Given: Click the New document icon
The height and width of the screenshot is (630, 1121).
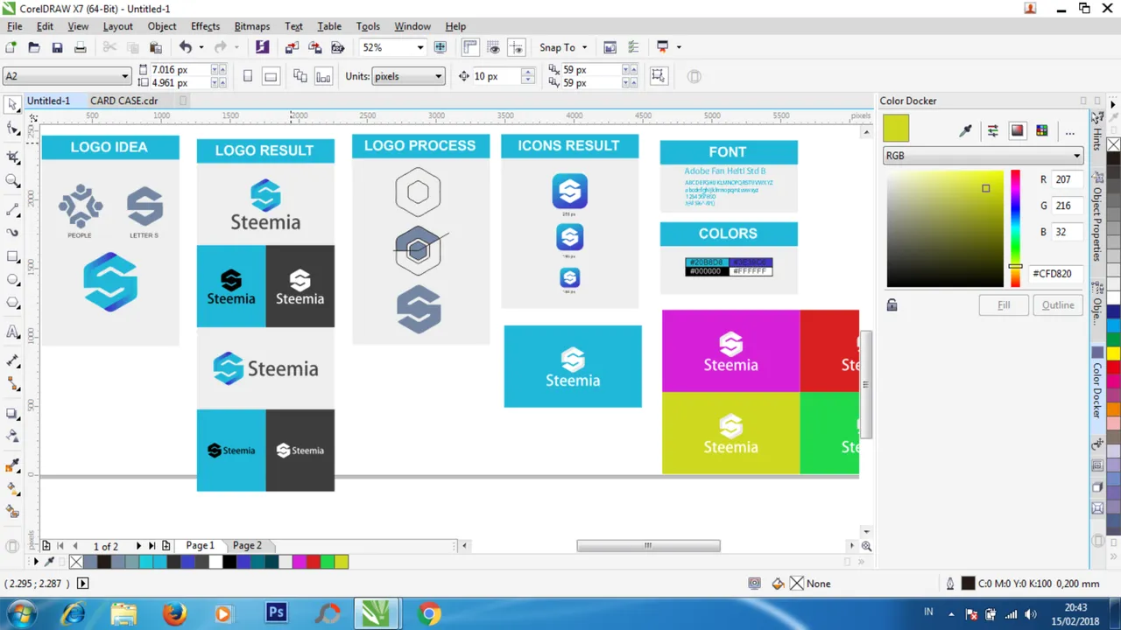Looking at the screenshot, I should (x=11, y=47).
